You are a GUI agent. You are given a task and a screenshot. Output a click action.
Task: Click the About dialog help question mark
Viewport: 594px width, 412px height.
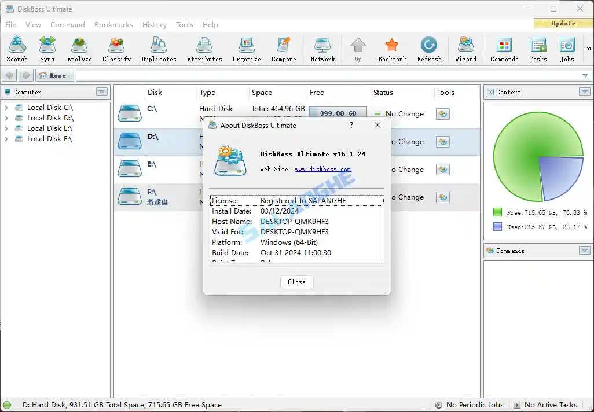coord(351,126)
